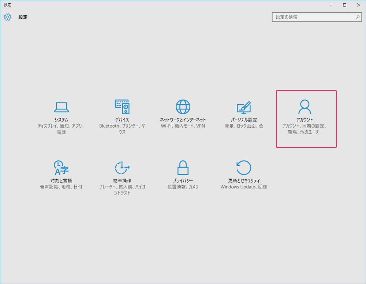Click the アカウント label
The width and height of the screenshot is (366, 284).
coord(305,120)
